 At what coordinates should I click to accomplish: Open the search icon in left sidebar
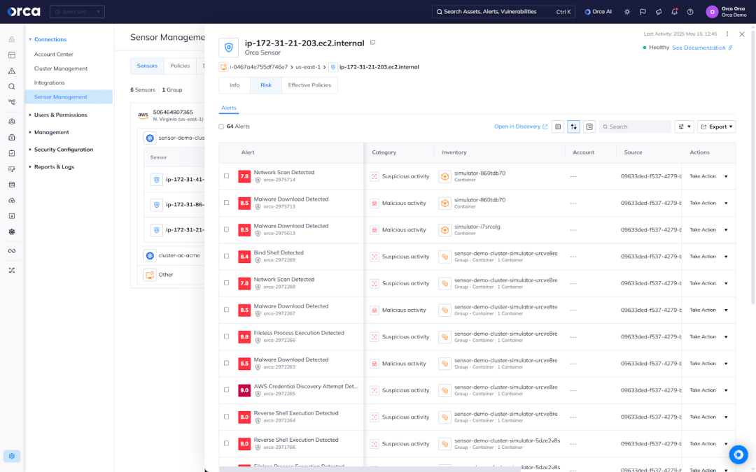tap(11, 85)
